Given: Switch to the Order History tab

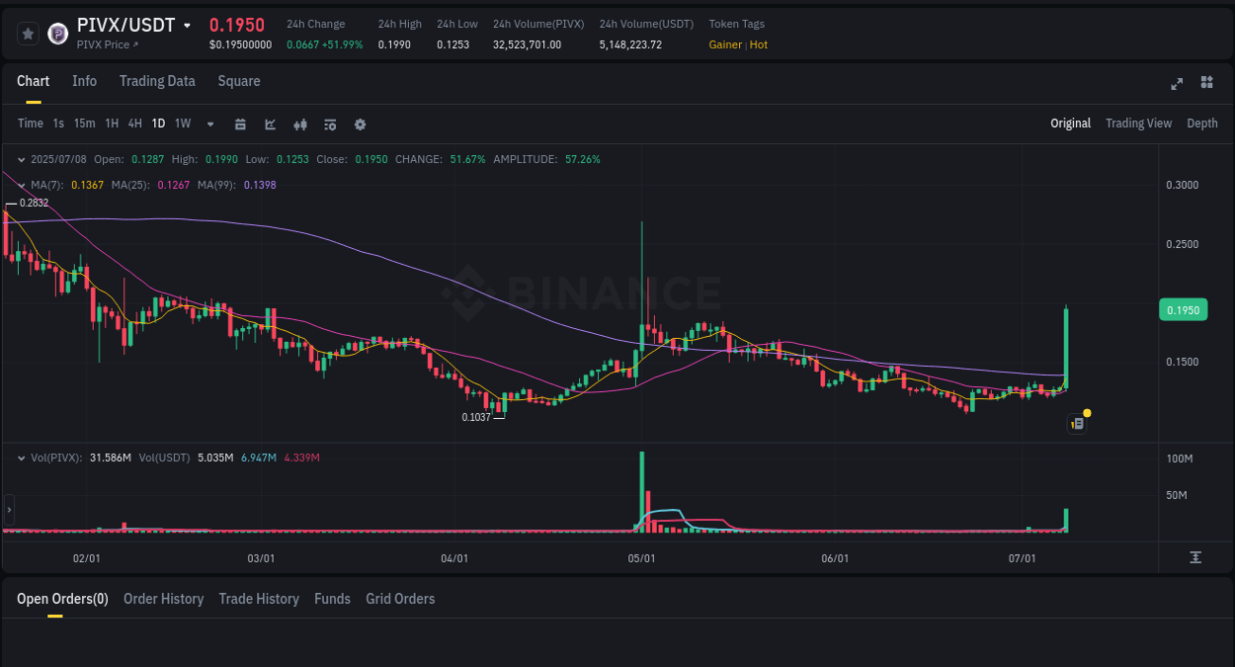Looking at the screenshot, I should [163, 599].
